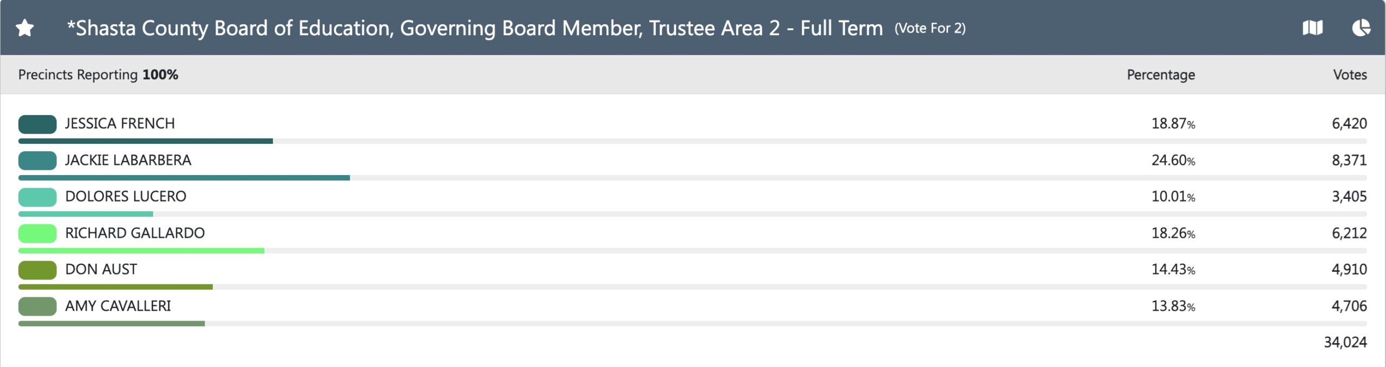Click Dolores Lucero's vote progress bar
This screenshot has height=367, width=1386.
pyautogui.click(x=86, y=214)
